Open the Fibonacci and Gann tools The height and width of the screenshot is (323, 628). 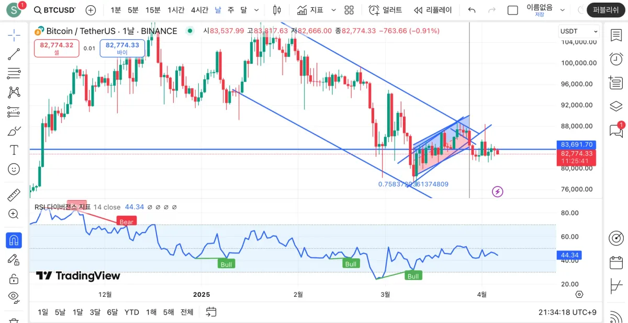pos(14,73)
